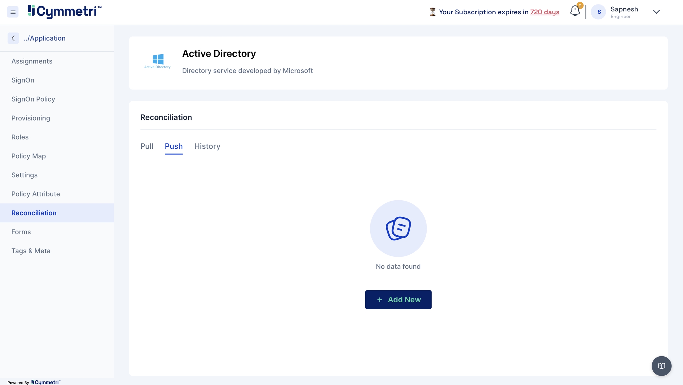
Task: Click the hamburger menu icon
Action: click(x=13, y=12)
